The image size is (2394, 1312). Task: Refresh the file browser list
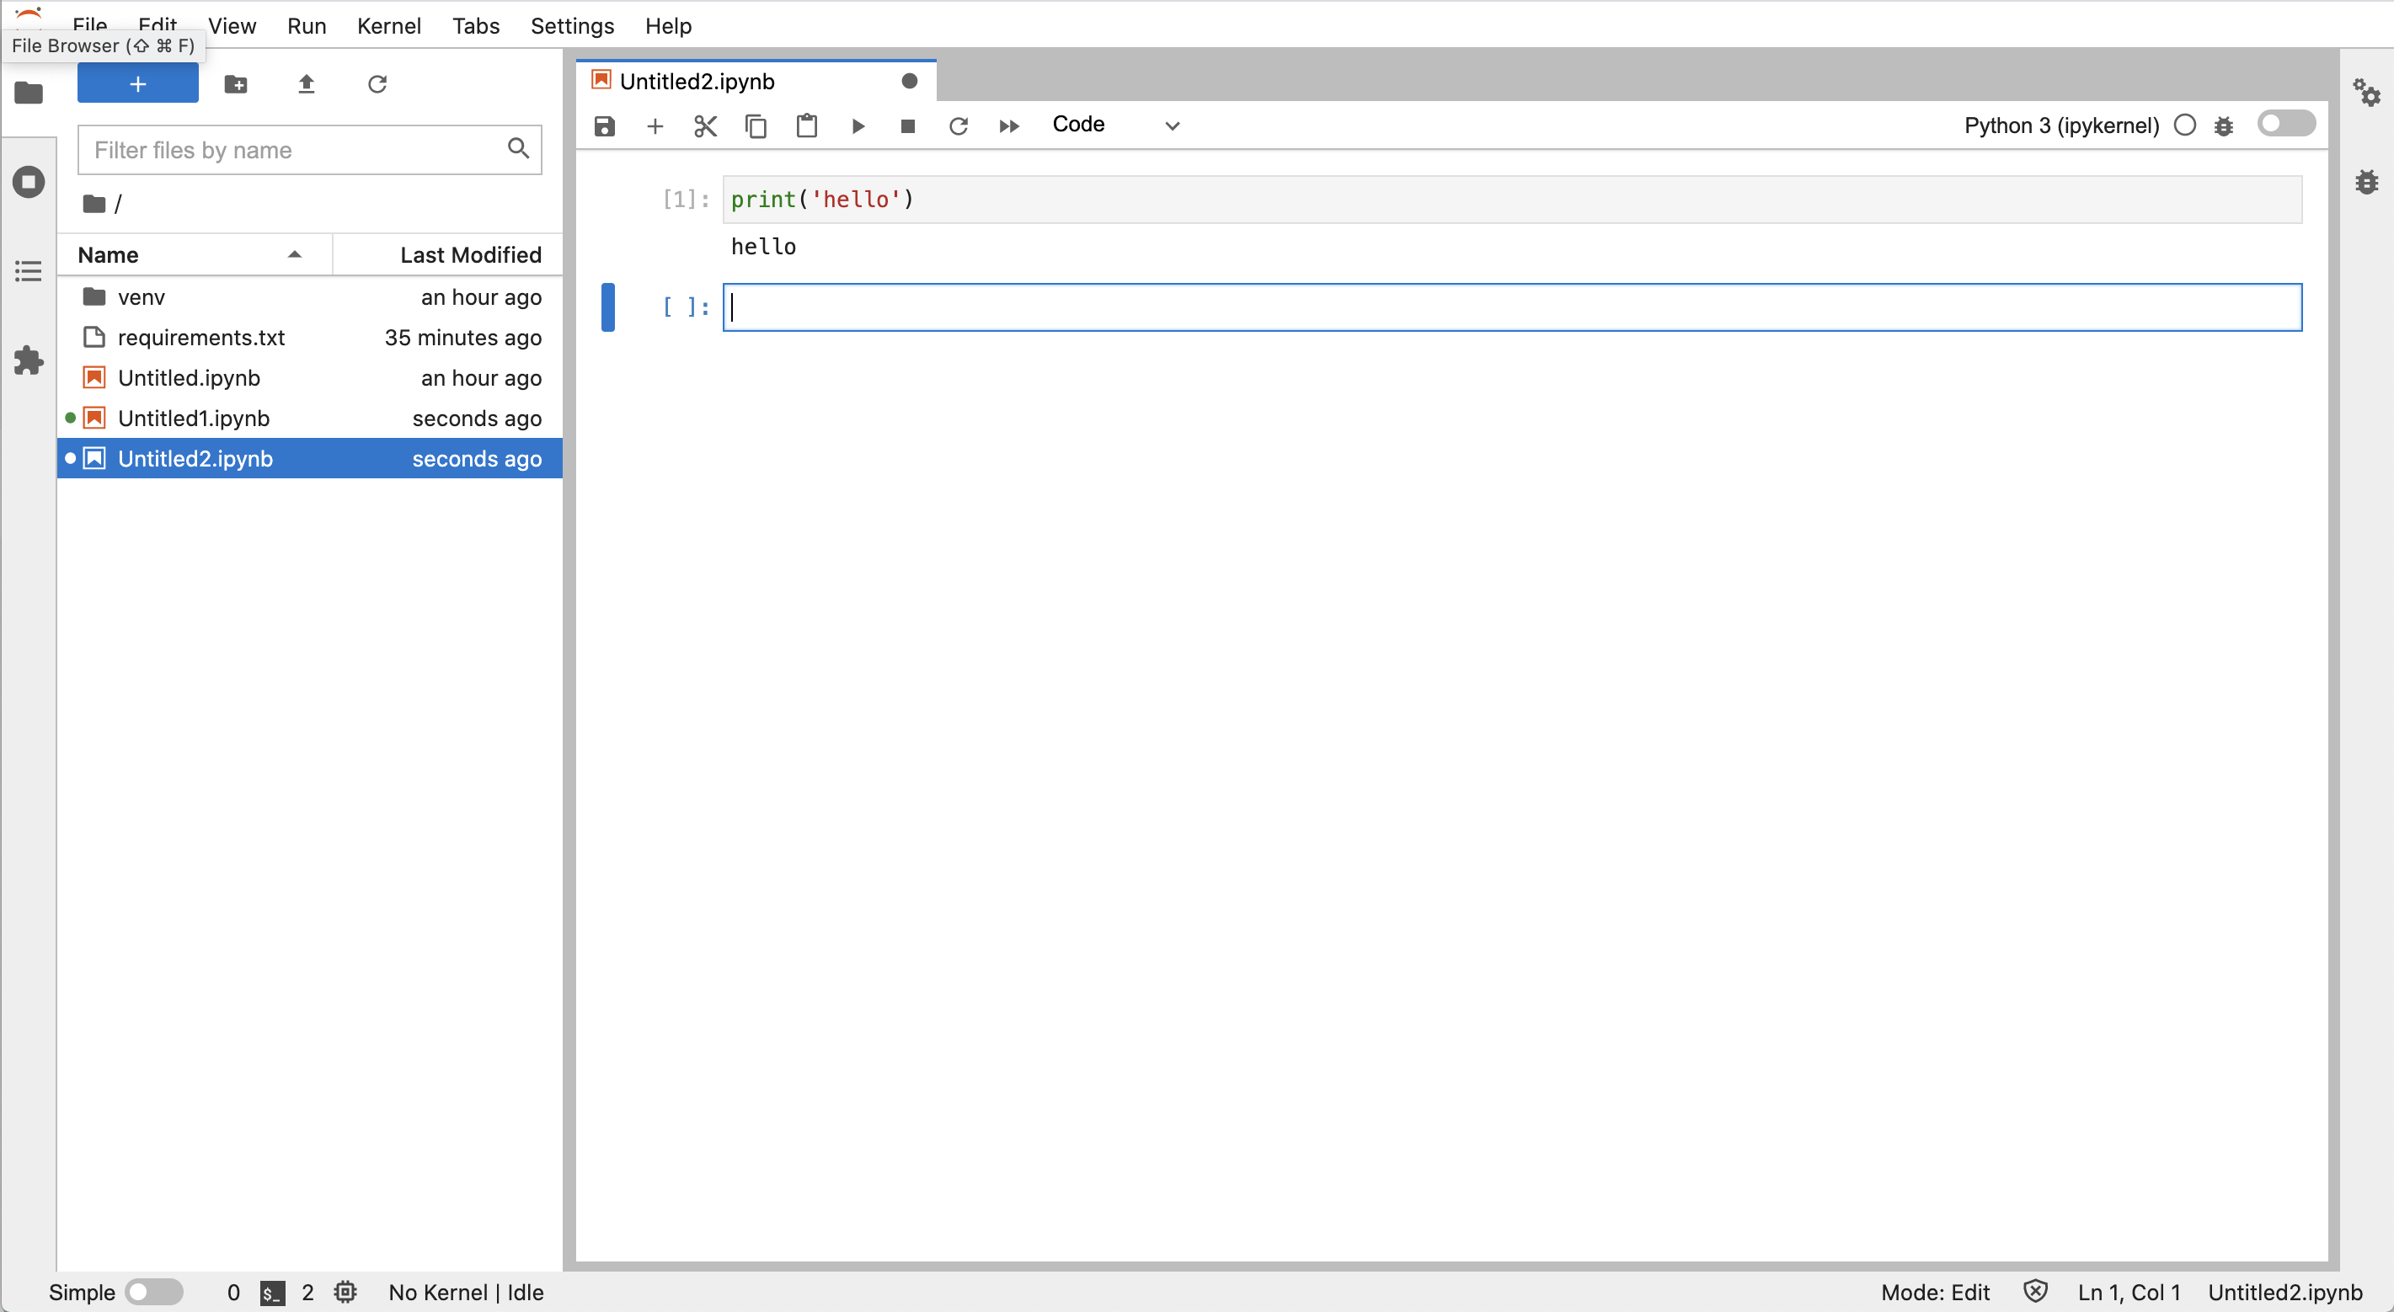pyautogui.click(x=377, y=84)
